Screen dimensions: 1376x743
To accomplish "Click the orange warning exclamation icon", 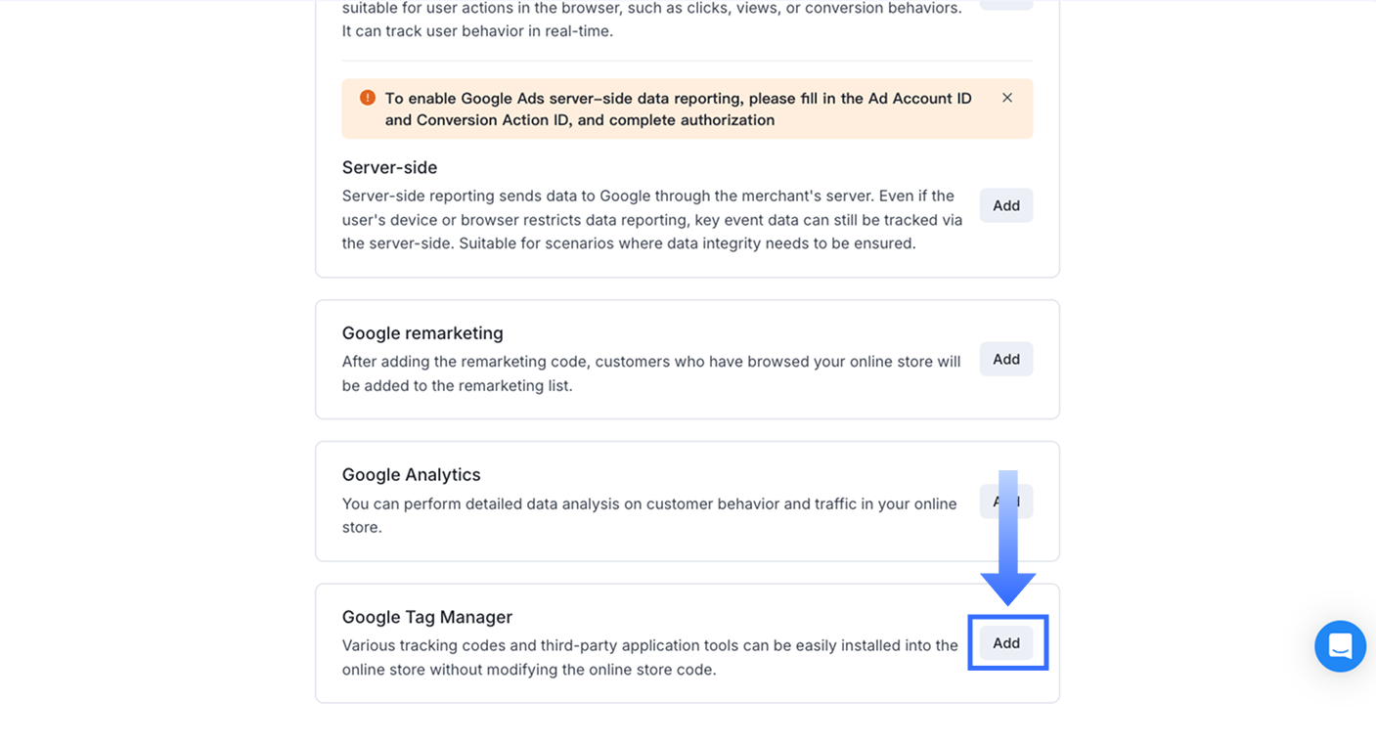I will pyautogui.click(x=368, y=98).
